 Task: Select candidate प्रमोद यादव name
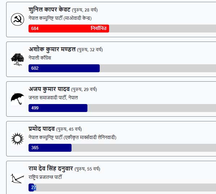pos(42,129)
